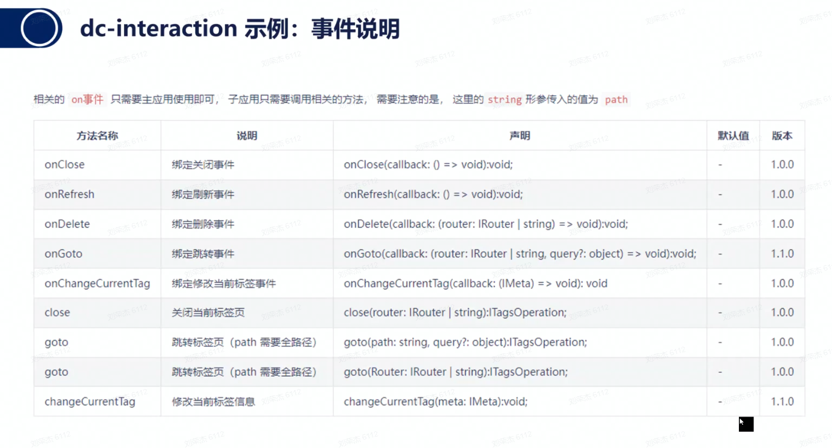832x448 pixels.
Task: Select the close method name cell
Action: pyautogui.click(x=57, y=313)
